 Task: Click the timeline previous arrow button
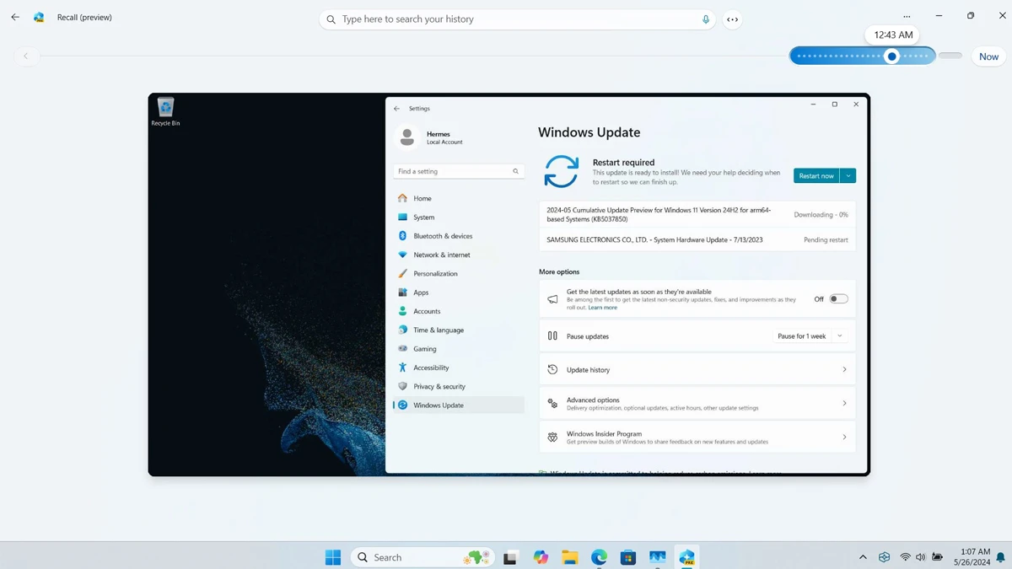[x=26, y=56]
